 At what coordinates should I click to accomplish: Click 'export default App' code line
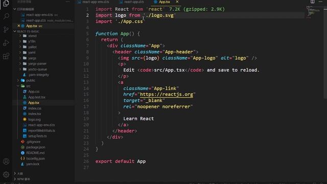coord(121,162)
